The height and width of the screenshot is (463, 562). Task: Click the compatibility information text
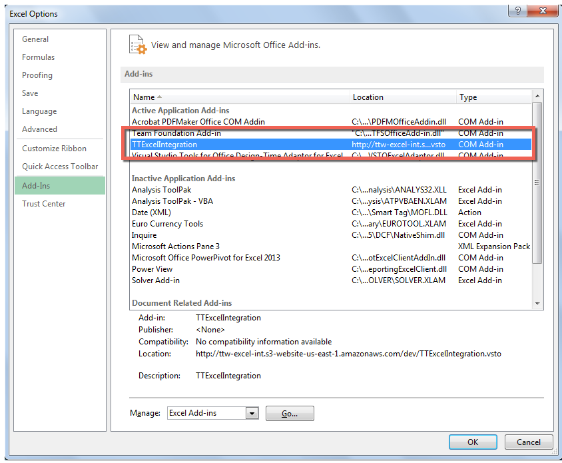pyautogui.click(x=264, y=342)
